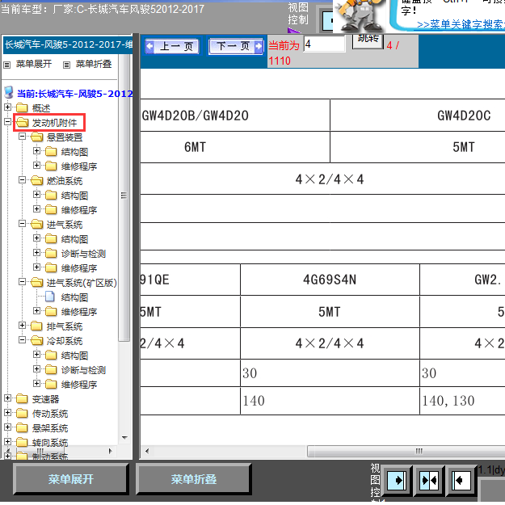Screen dimensions: 505x505
Task: Click the 140, 130 table cell
Action: click(x=462, y=401)
